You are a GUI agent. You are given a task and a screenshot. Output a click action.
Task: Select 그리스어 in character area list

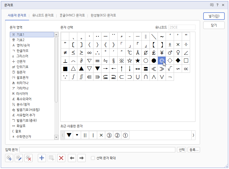(x=32, y=56)
